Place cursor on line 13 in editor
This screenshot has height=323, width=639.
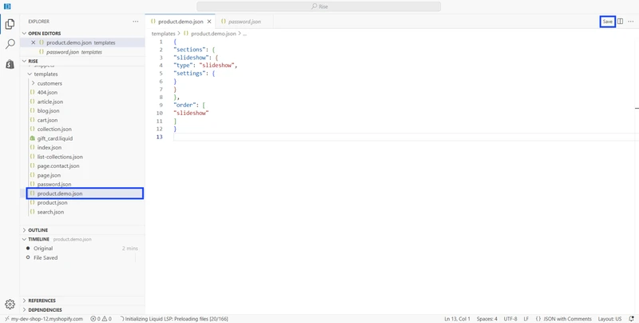(406, 137)
